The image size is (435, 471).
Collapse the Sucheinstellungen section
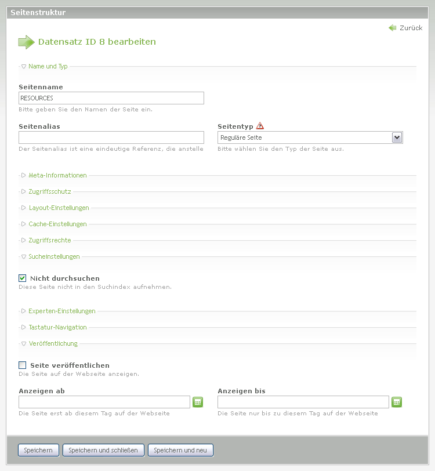point(54,256)
